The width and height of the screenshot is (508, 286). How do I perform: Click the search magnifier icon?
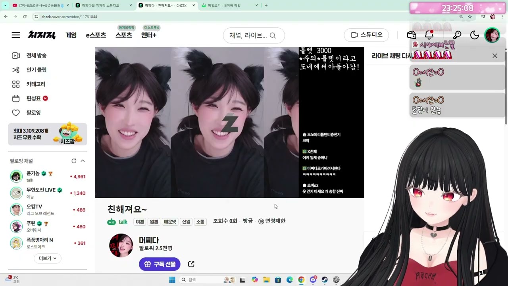[273, 35]
